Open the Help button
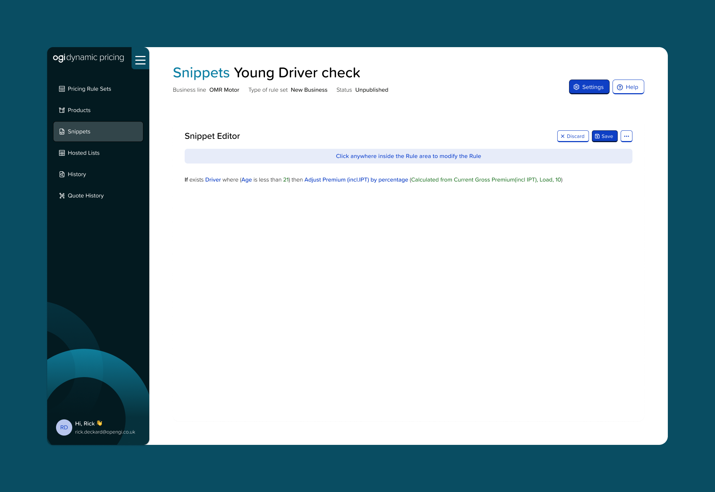 [628, 87]
